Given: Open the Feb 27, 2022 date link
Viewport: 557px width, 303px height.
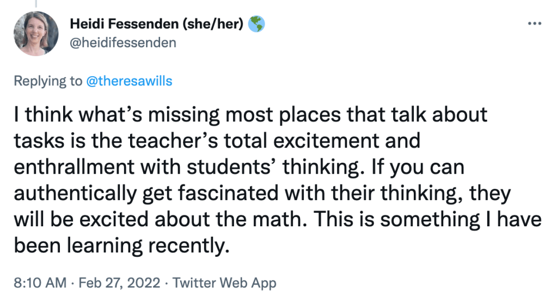Looking at the screenshot, I should 119,283.
